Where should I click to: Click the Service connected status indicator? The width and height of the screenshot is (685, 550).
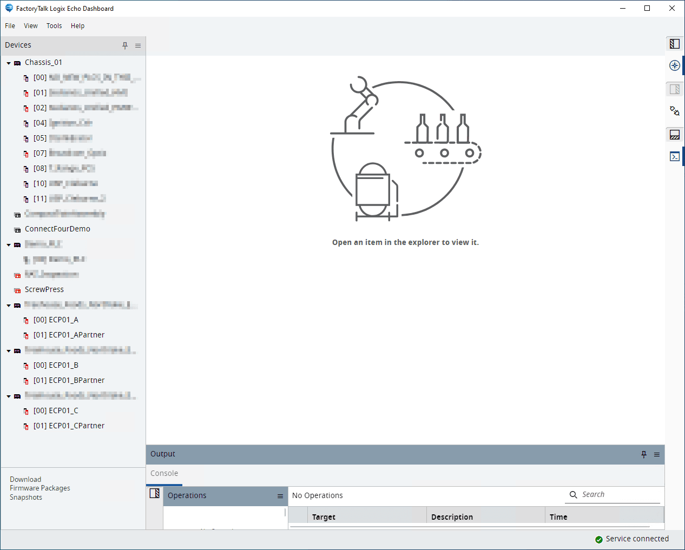[631, 539]
